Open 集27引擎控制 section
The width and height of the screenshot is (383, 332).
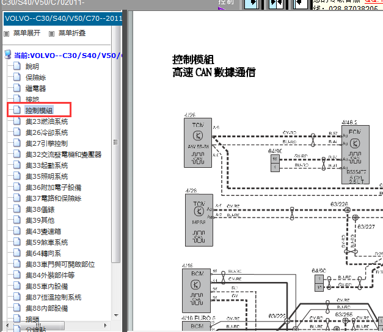tap(46, 143)
